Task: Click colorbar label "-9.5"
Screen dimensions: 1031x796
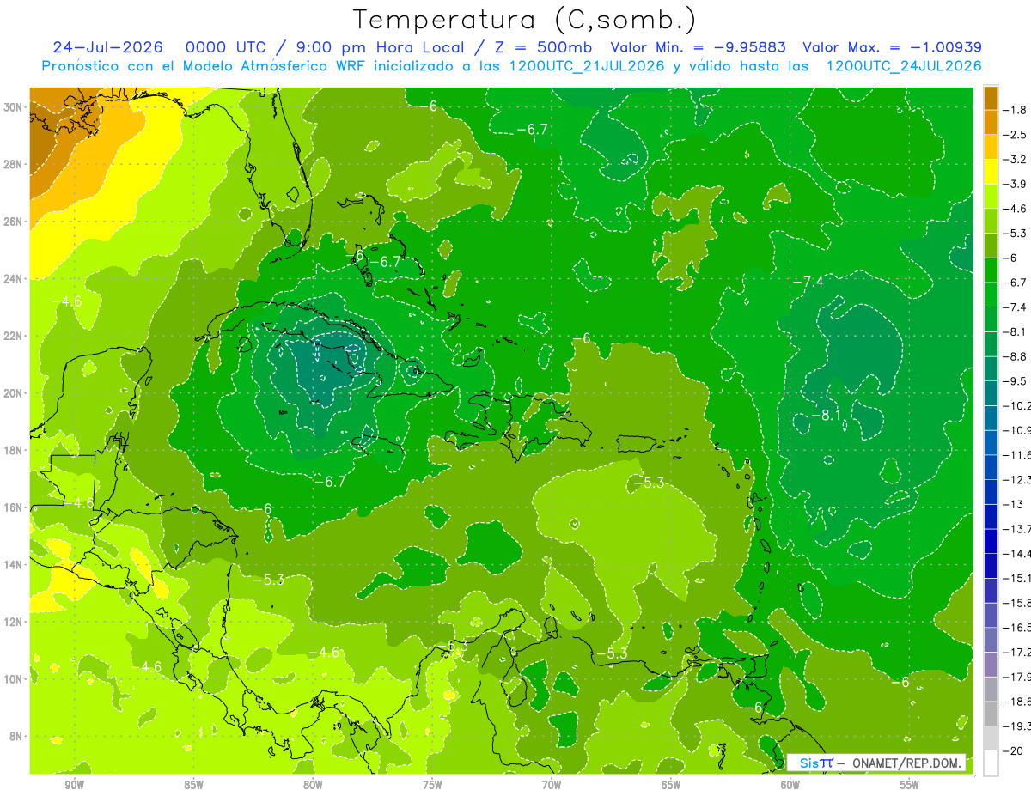Action: (x=1016, y=381)
